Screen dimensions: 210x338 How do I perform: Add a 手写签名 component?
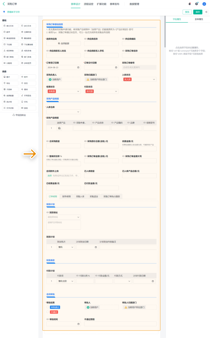(x=28, y=95)
